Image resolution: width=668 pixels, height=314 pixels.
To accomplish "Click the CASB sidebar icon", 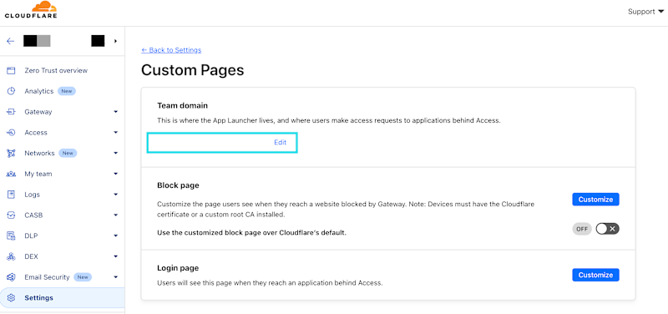I will point(11,215).
